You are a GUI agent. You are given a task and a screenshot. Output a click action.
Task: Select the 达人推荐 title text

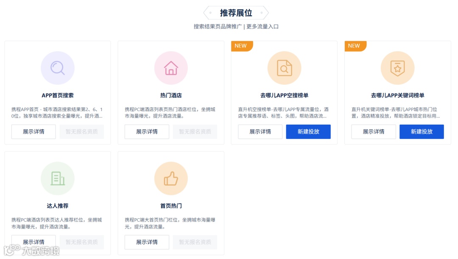[58, 206]
